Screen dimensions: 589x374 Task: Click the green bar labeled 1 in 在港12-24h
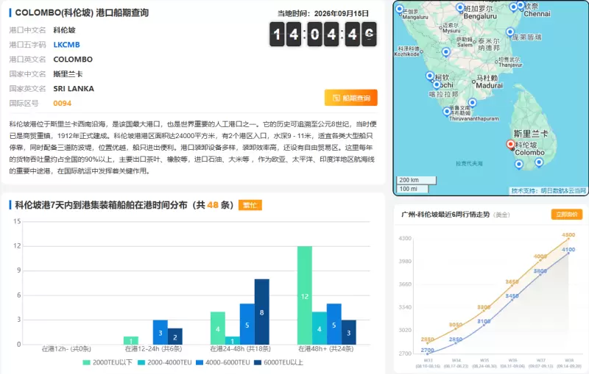(x=131, y=340)
